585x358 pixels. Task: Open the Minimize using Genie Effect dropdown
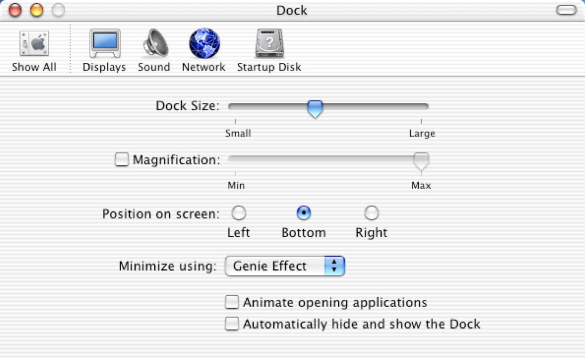(285, 266)
